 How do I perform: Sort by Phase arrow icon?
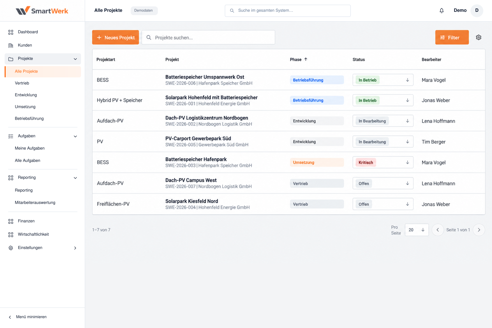306,59
